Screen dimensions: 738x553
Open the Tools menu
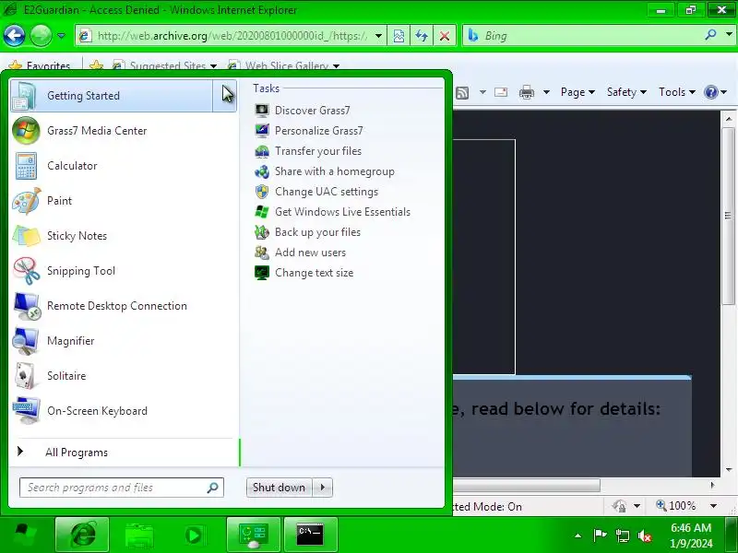tap(677, 92)
